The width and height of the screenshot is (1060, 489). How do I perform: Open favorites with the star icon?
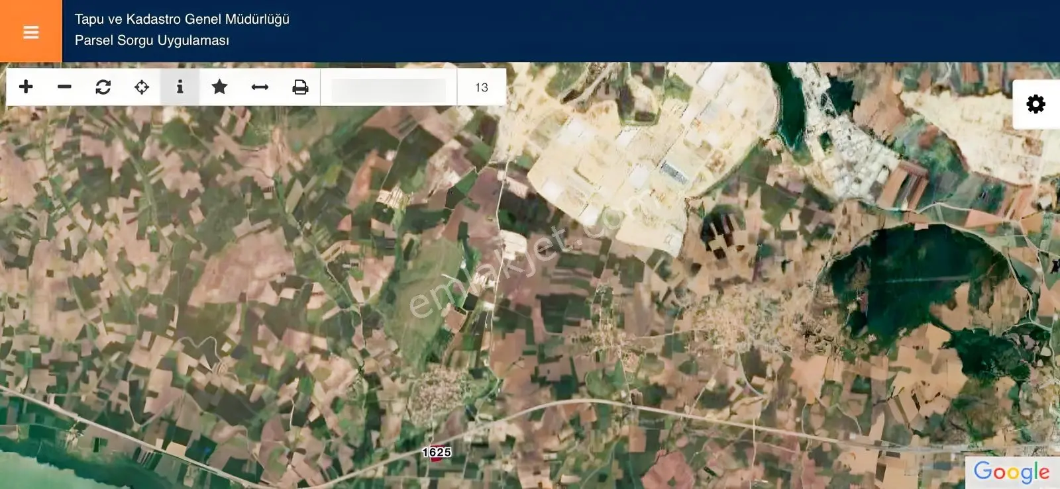[219, 87]
